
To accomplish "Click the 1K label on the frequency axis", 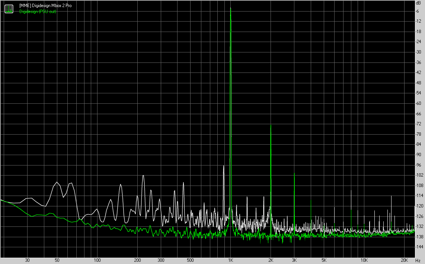I will 231,260.
